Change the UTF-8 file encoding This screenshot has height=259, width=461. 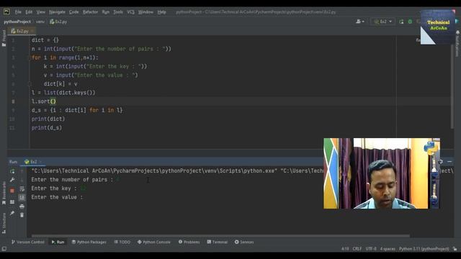tap(371, 249)
